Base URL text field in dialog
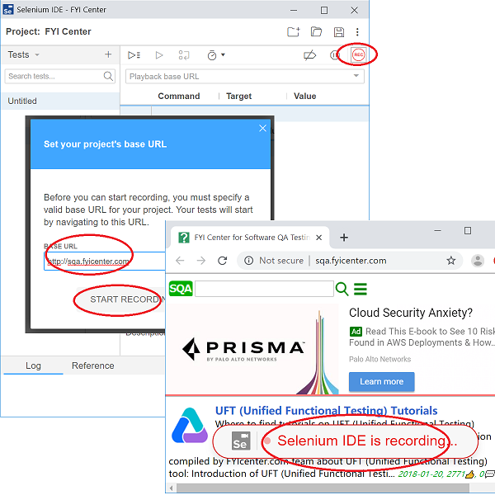Image resolution: width=495 pixels, height=495 pixels. 104,261
